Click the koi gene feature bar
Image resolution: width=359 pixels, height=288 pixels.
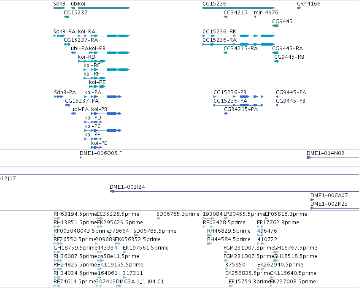click(104, 8)
